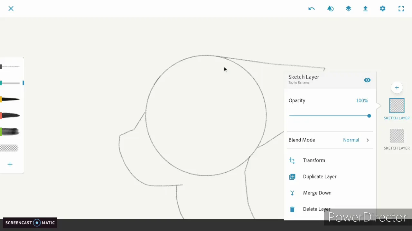Rename layer via Sketch Layer title
Image resolution: width=412 pixels, height=231 pixels.
[x=304, y=77]
